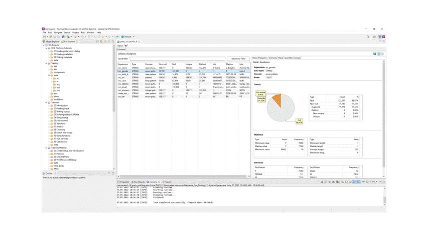
Task: Select the HAD_DATA folder
Action: point(59,165)
